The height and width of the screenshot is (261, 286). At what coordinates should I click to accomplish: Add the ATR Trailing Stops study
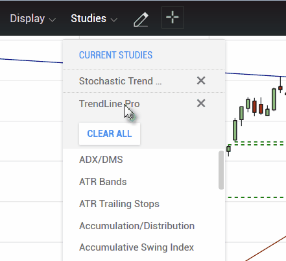pos(119,204)
